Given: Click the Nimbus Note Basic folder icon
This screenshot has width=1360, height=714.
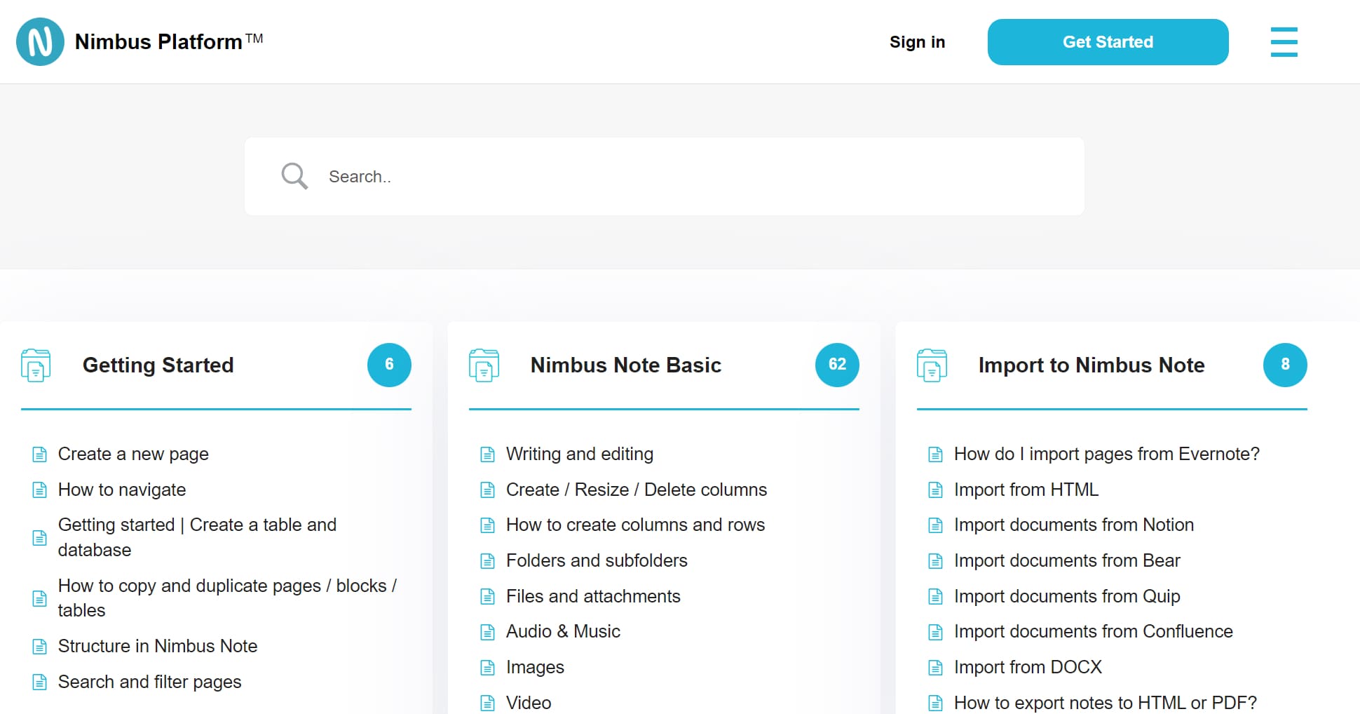Looking at the screenshot, I should click(x=484, y=365).
